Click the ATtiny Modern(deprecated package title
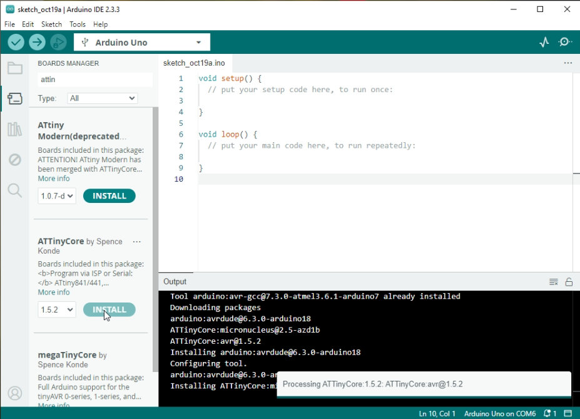This screenshot has height=419, width=580. [82, 131]
